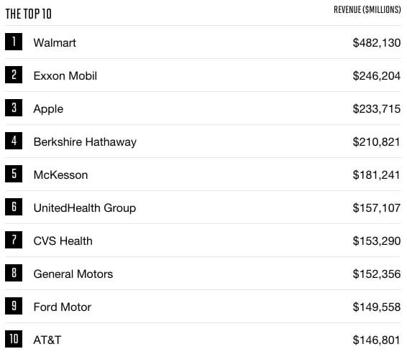The height and width of the screenshot is (354, 407).
Task: Click The Top 10 heading
Action: point(29,14)
